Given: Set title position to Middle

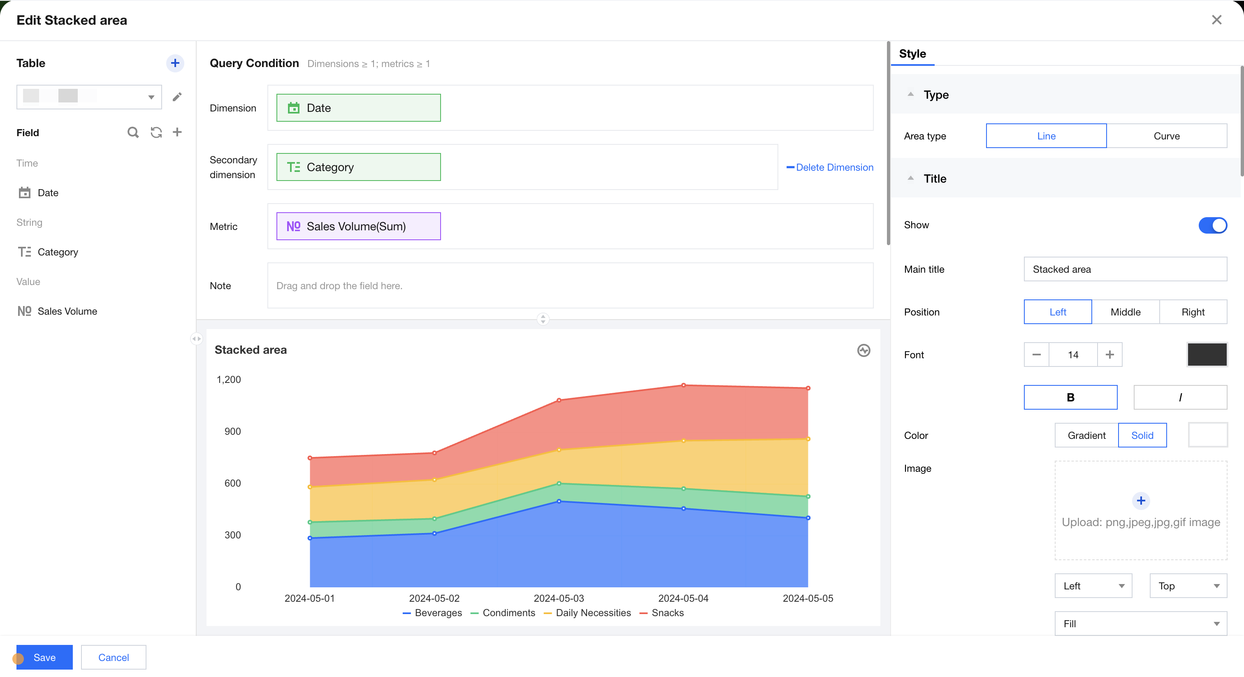Looking at the screenshot, I should coord(1125,312).
